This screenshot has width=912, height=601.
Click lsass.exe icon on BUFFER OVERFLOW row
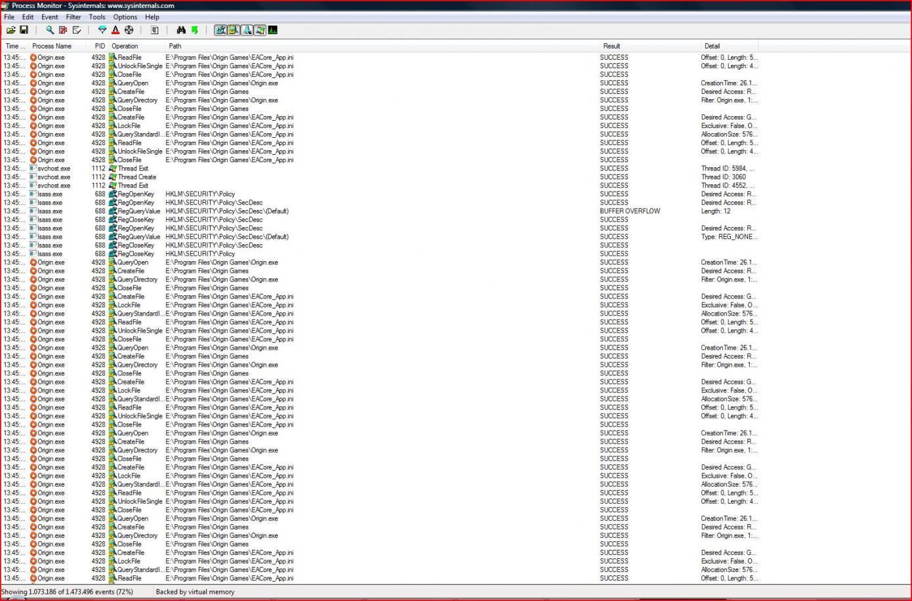click(33, 211)
